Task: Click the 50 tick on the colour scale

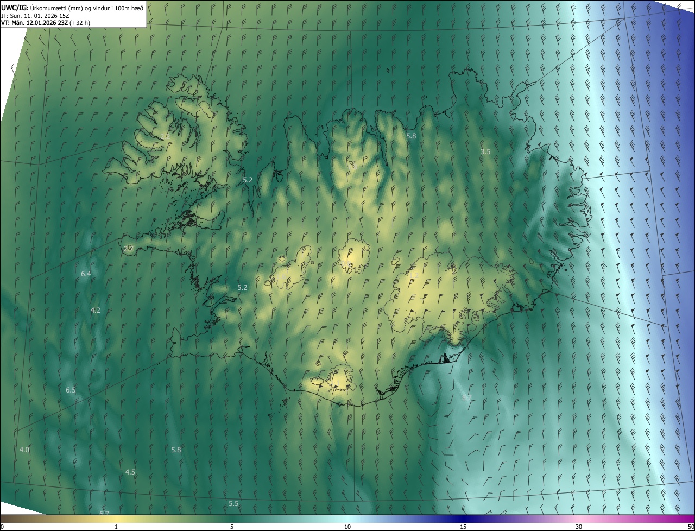Action: tap(691, 527)
